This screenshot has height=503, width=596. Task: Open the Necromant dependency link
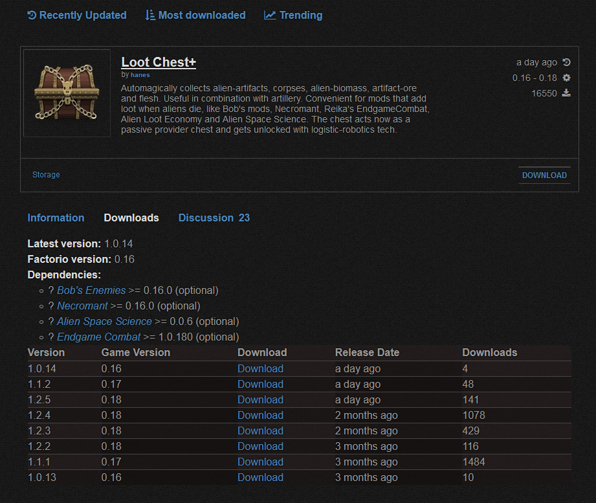[82, 306]
